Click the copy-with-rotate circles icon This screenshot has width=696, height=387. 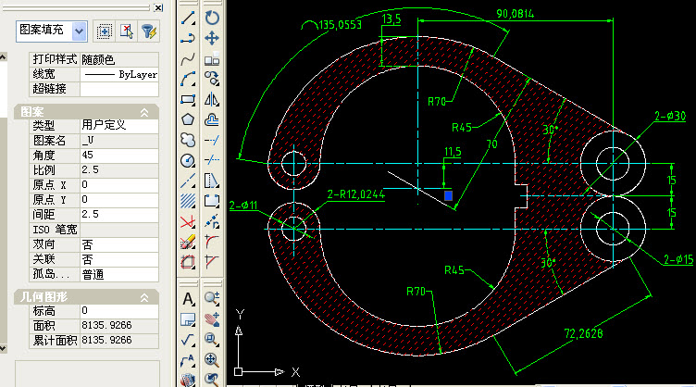point(212,80)
